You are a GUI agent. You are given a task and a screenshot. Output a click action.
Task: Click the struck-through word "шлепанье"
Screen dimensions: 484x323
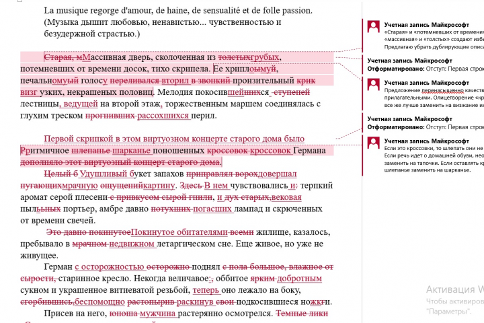(91, 151)
